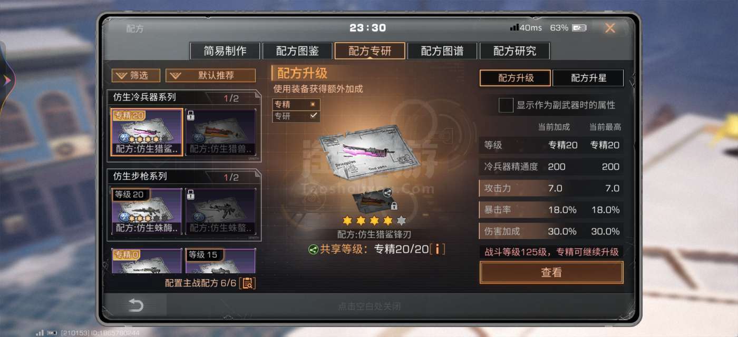Click the lock icon on 仿生猎兽 recipe

pyautogui.click(x=190, y=115)
